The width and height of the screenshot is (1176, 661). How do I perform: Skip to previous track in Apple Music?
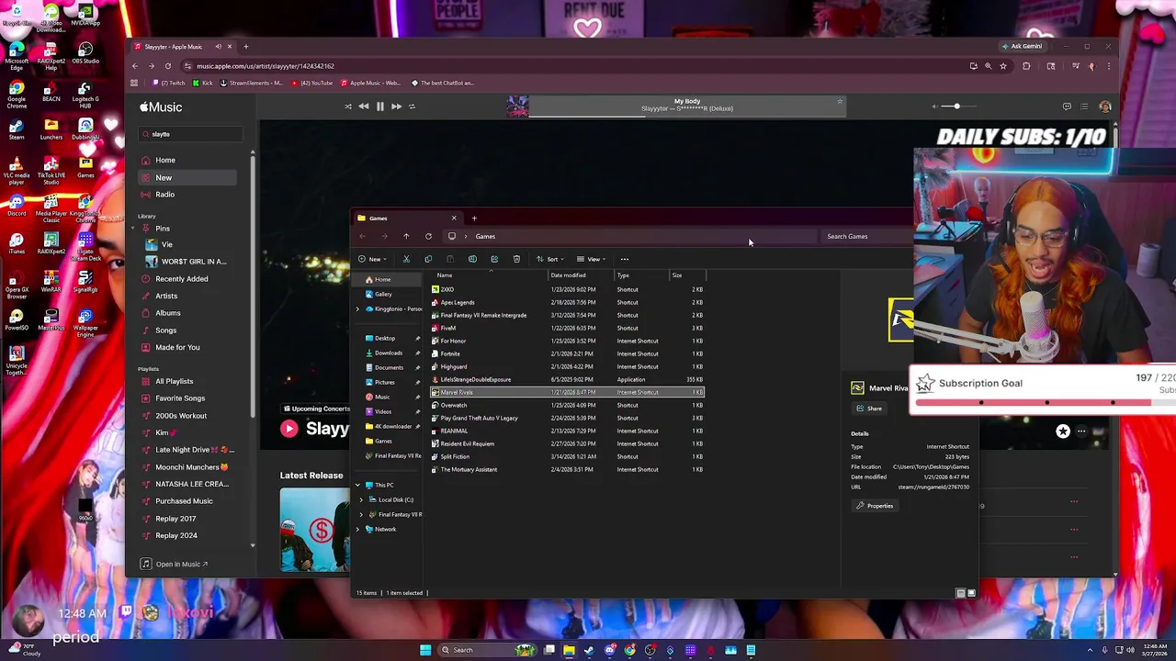coord(364,106)
